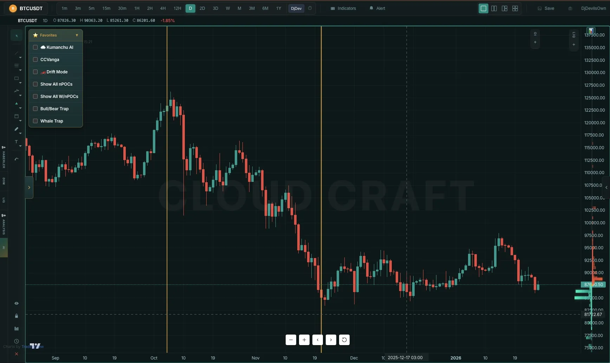Take a chart snapshot with camera icon
The width and height of the screenshot is (610, 363).
click(x=570, y=8)
